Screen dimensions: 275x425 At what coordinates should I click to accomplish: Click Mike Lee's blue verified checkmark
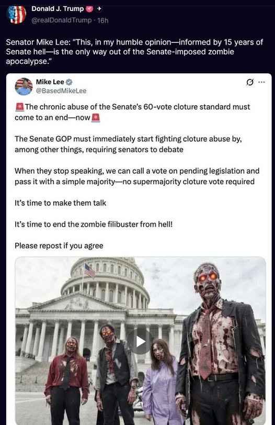[x=70, y=82]
